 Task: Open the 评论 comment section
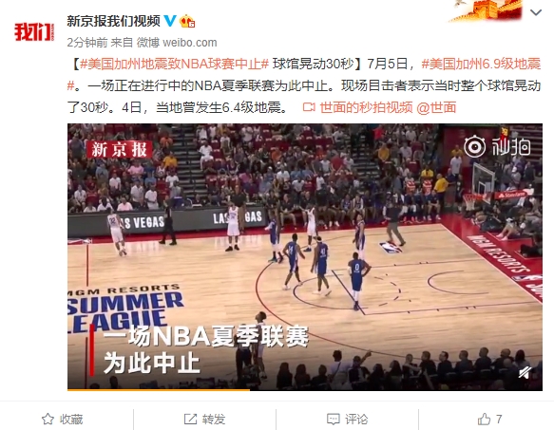[347, 419]
